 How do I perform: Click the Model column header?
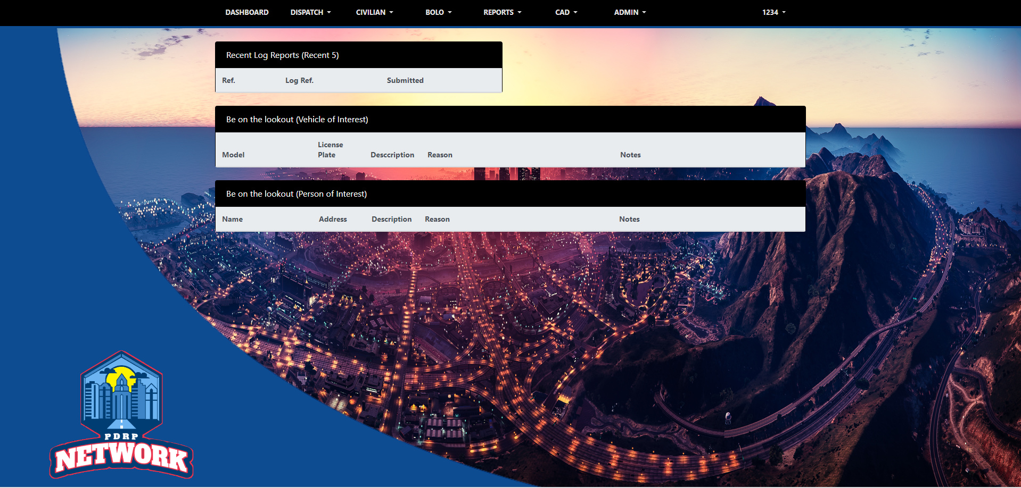click(x=233, y=155)
